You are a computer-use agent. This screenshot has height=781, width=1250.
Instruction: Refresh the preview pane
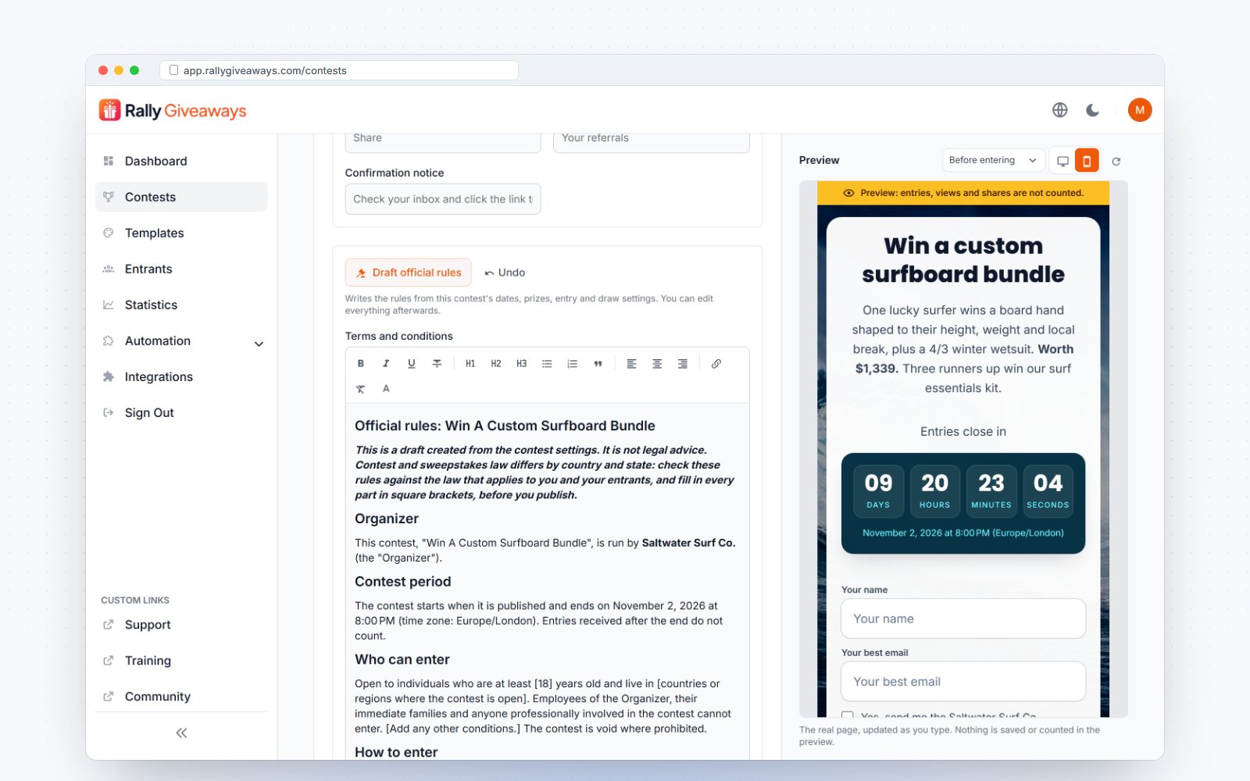pyautogui.click(x=1116, y=161)
